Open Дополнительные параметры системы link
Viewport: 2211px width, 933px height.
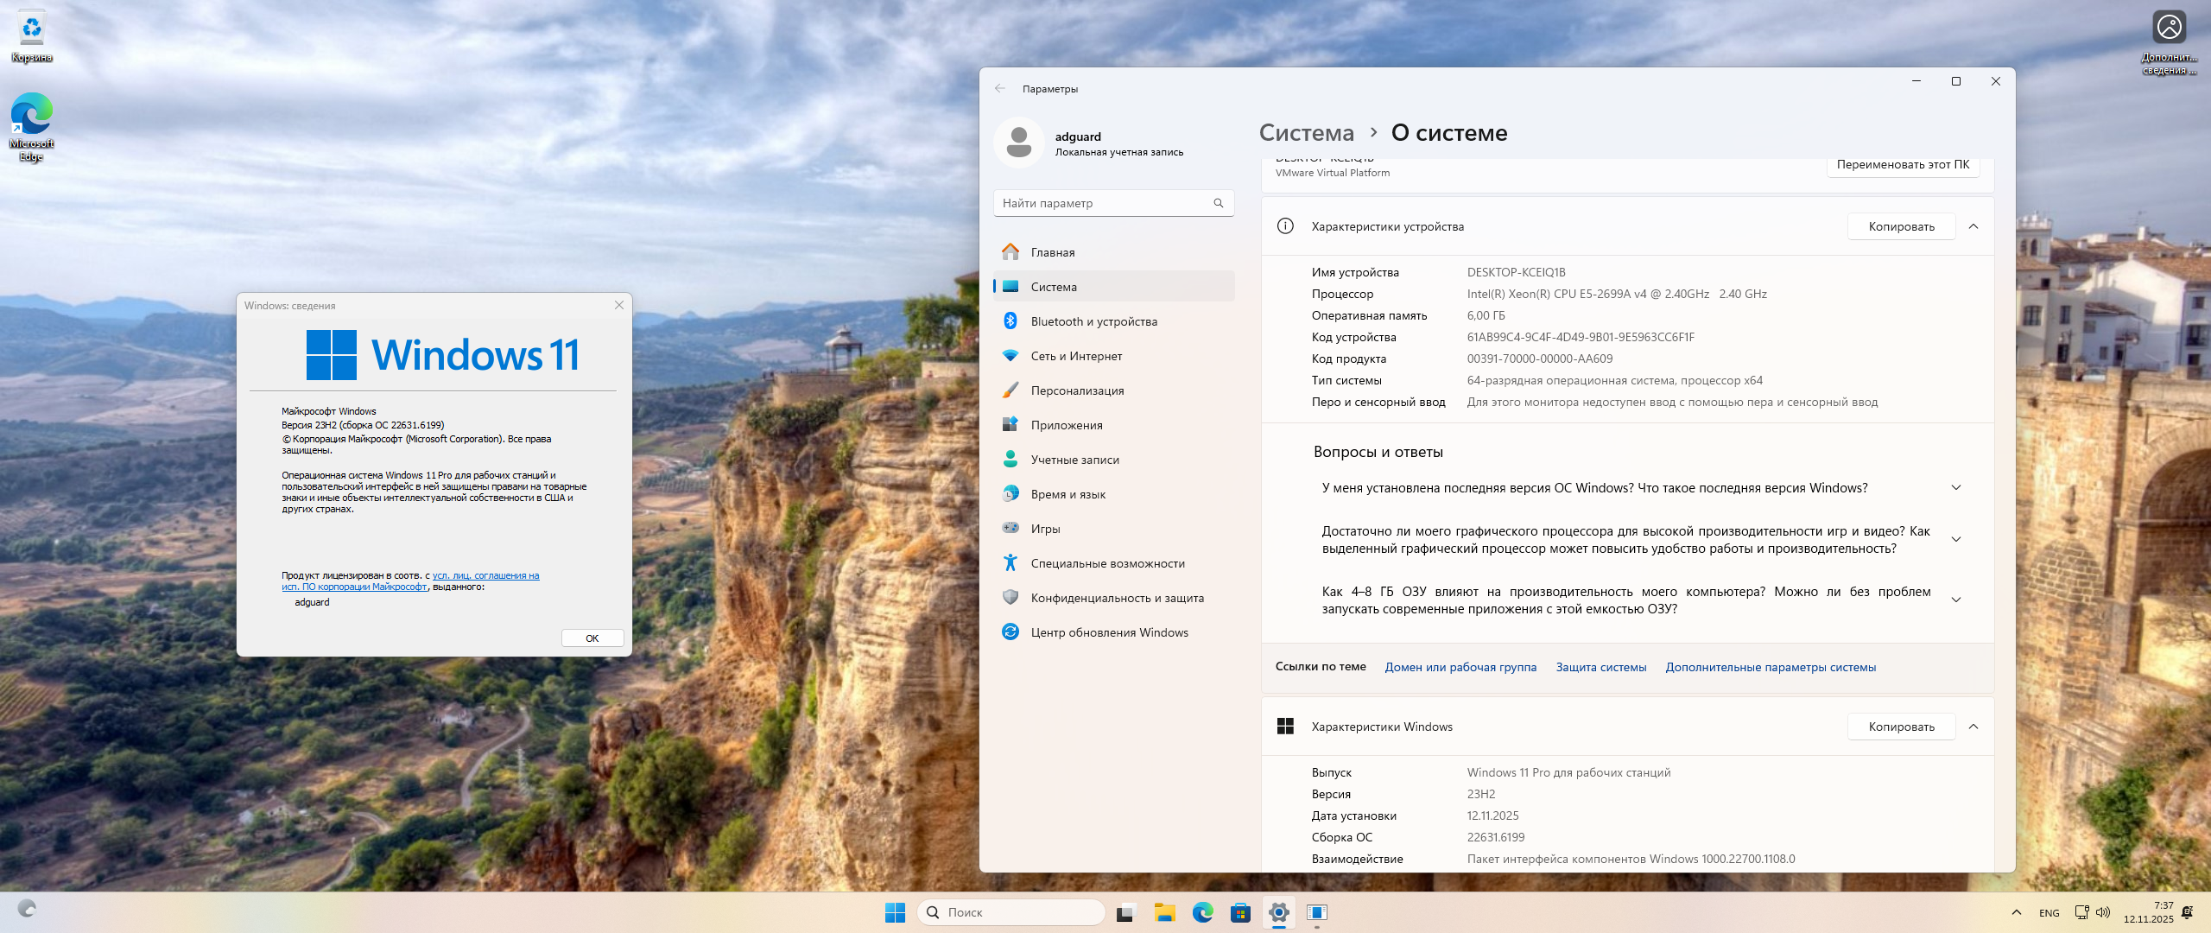[x=1771, y=667]
